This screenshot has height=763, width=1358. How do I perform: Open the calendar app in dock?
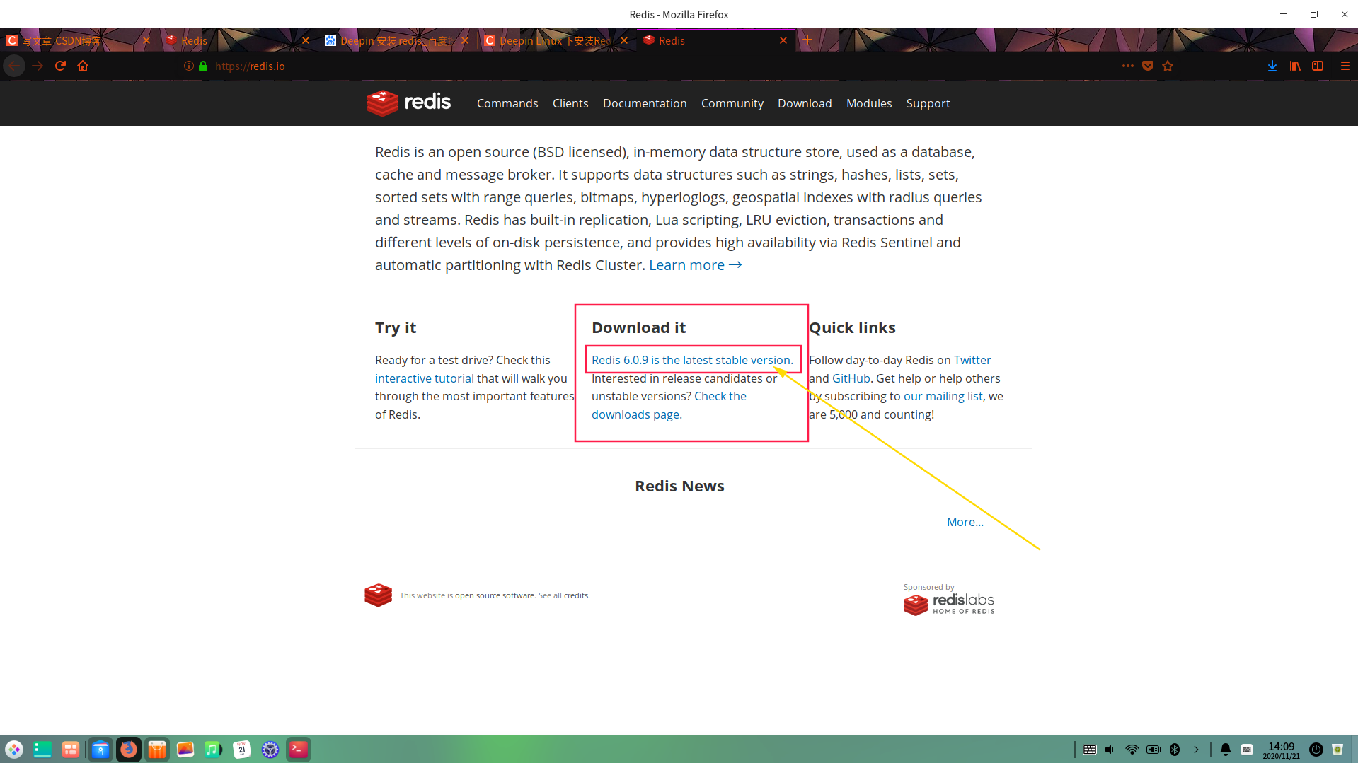[242, 750]
